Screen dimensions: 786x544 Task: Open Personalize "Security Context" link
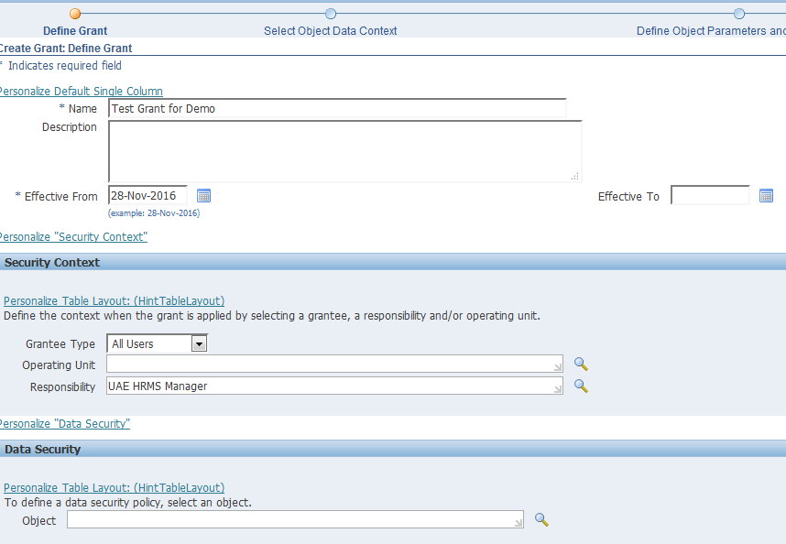pyautogui.click(x=73, y=237)
